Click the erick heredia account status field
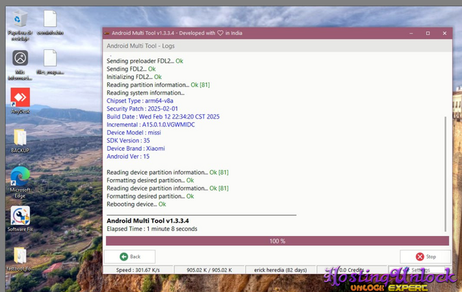 pyautogui.click(x=280, y=270)
